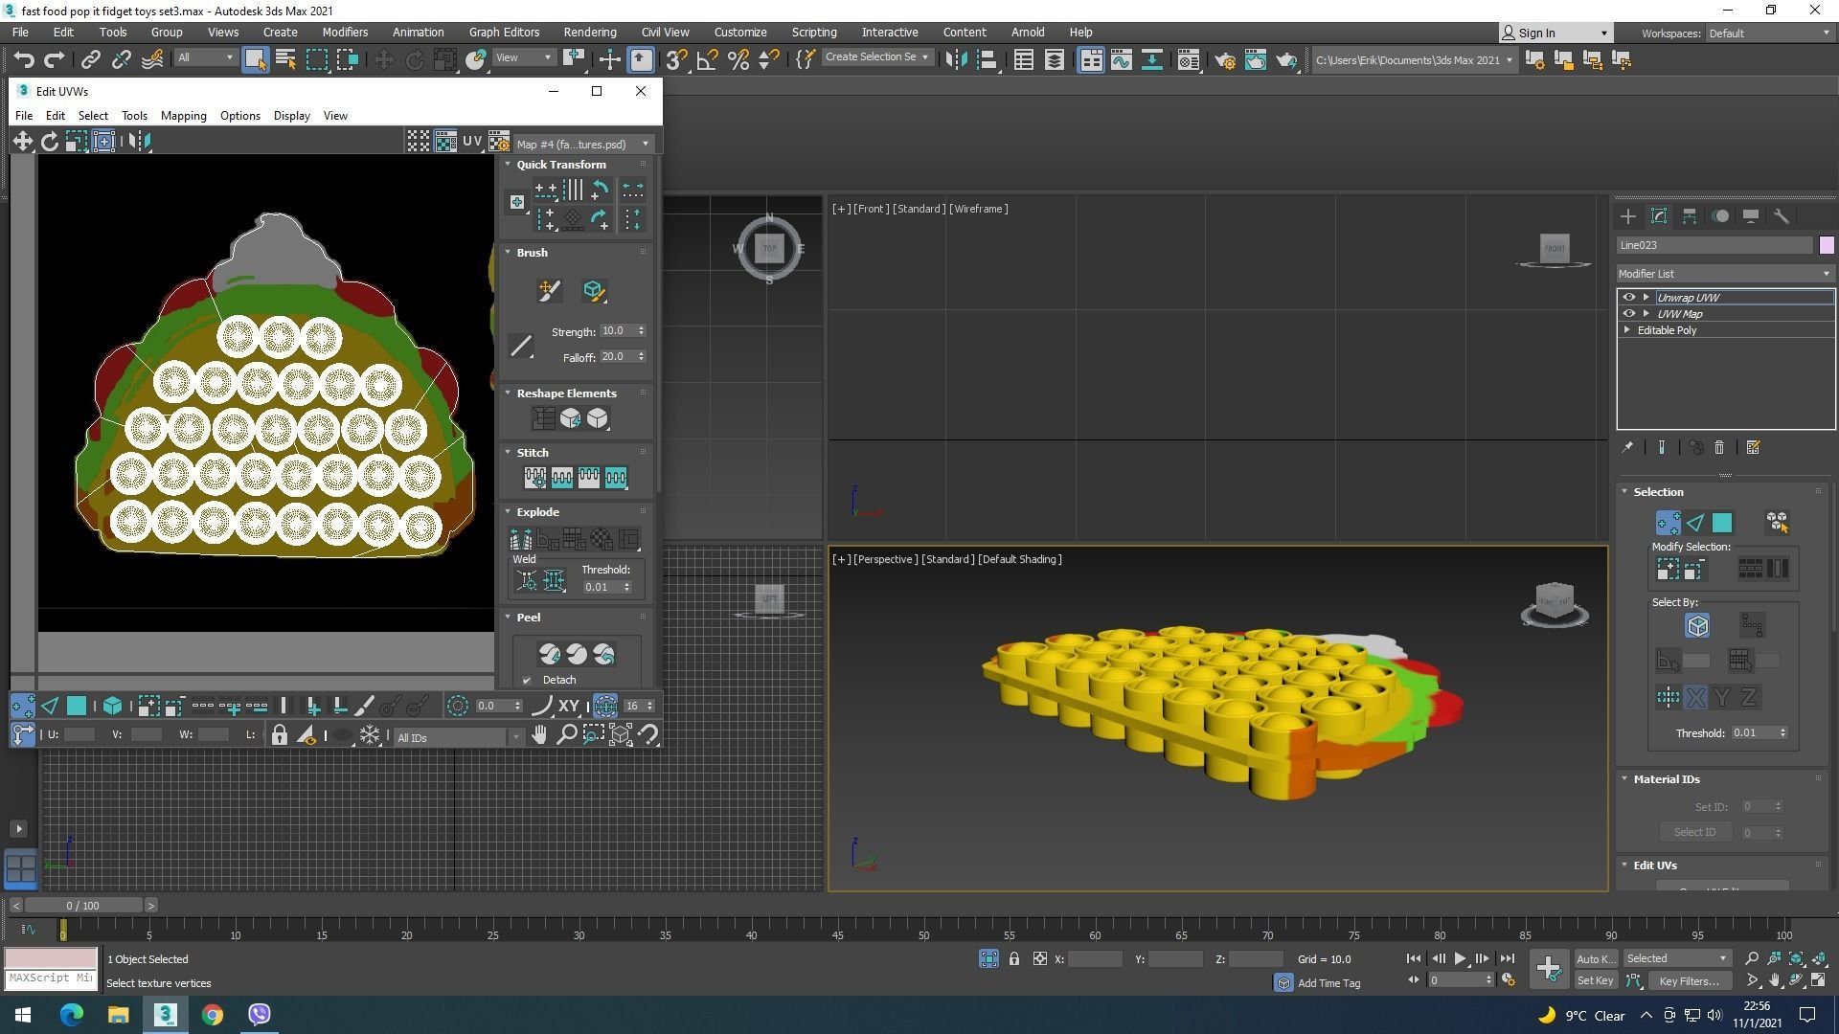Screen dimensions: 1839x1034
Task: Open the Modifier List dropdown
Action: 1724,274
